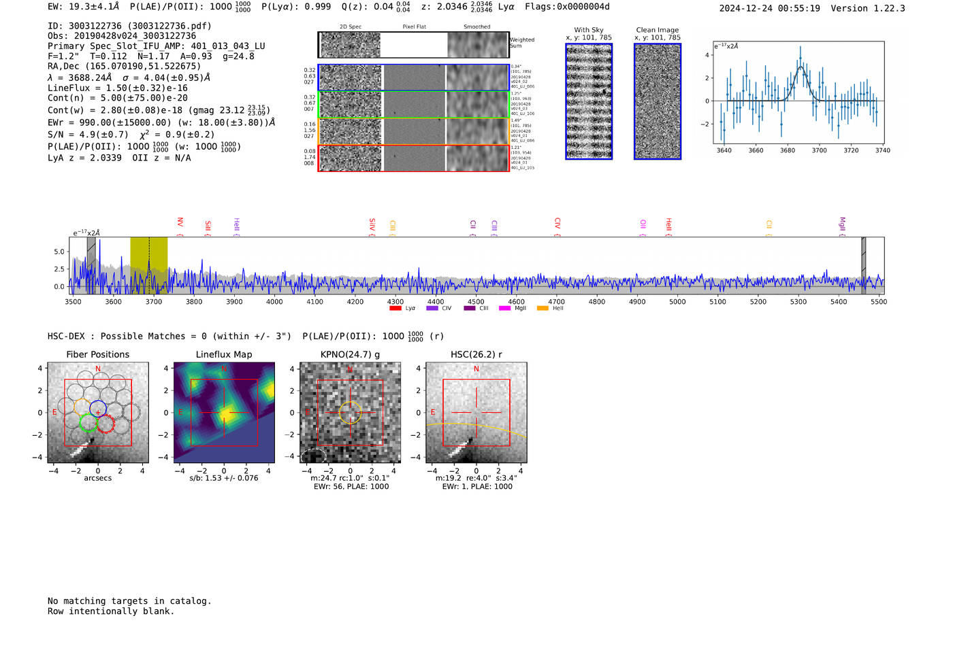Click the LineFlux = 1.50(±0.32)e-16 line
Screen dimensions: 953x648
118,88
